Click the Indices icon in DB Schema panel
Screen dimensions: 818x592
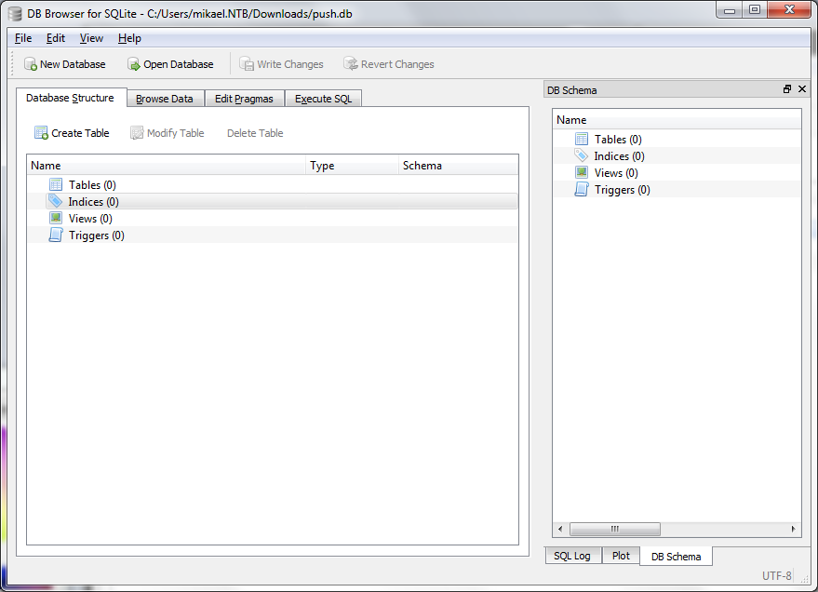[x=581, y=155]
